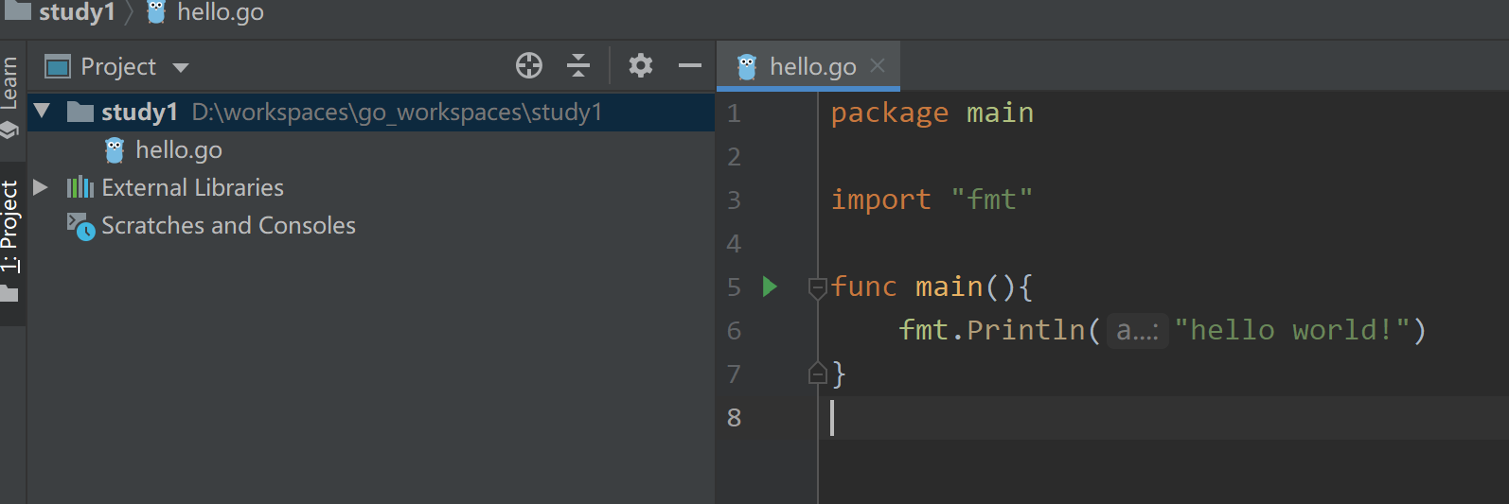Close the hello.go editor tab
The image size is (1509, 504).
click(x=878, y=66)
